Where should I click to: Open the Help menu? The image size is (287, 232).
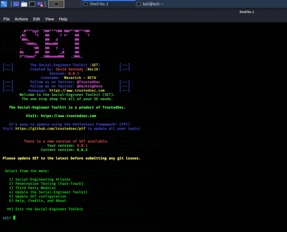(63, 19)
